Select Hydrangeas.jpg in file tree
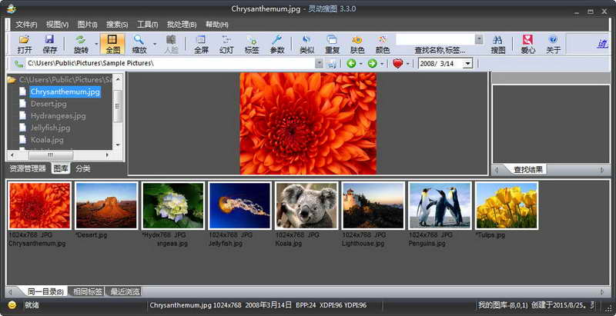The height and width of the screenshot is (316, 616). (x=59, y=116)
